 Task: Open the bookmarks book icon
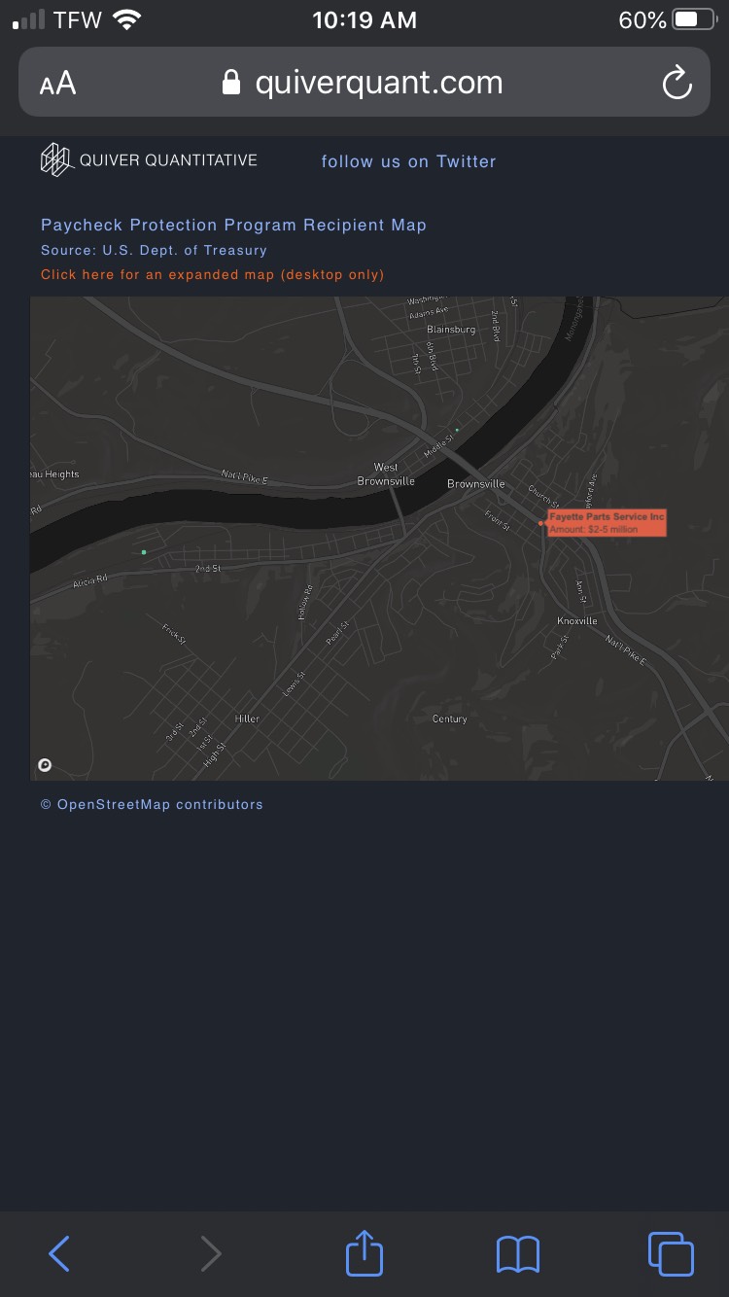click(517, 1253)
